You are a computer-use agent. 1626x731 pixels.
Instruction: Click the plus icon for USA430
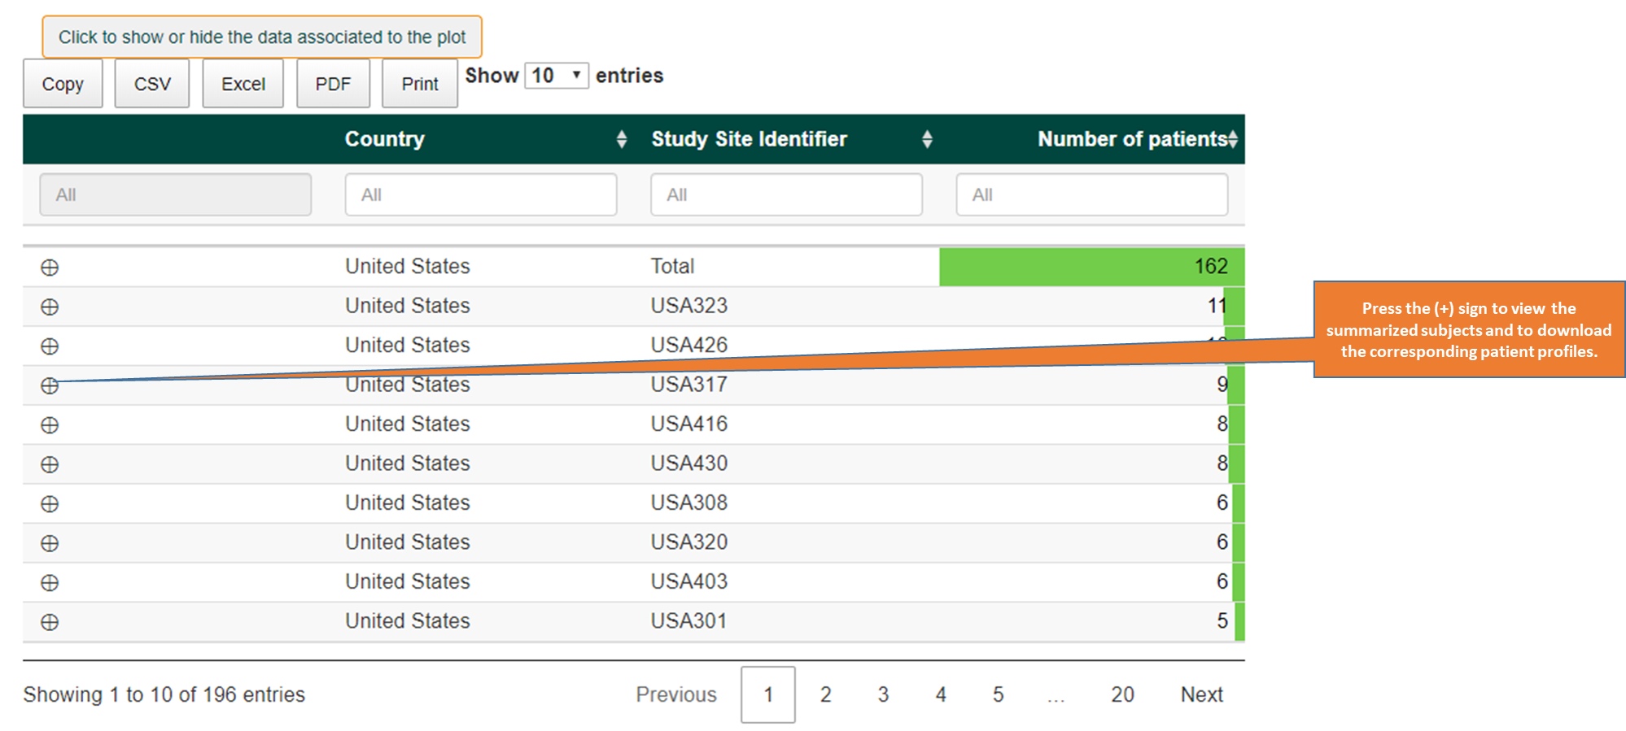pyautogui.click(x=50, y=464)
